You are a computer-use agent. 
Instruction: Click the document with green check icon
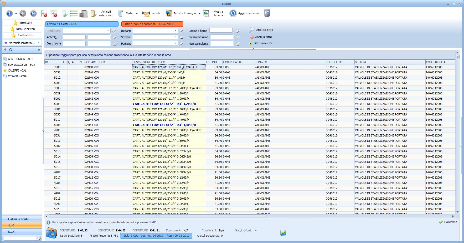tap(64, 13)
